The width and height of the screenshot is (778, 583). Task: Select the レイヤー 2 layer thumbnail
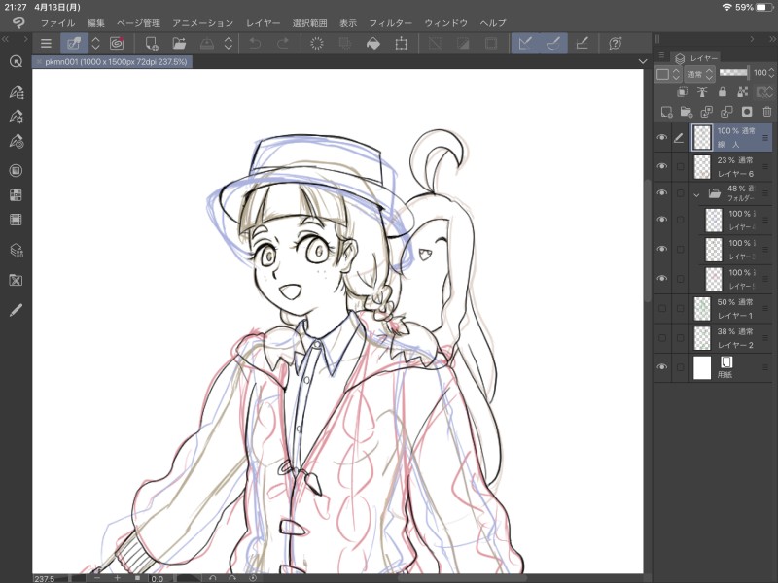pyautogui.click(x=702, y=338)
